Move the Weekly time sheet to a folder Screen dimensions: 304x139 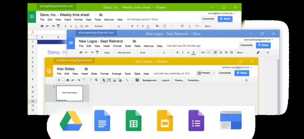[x=101, y=15]
